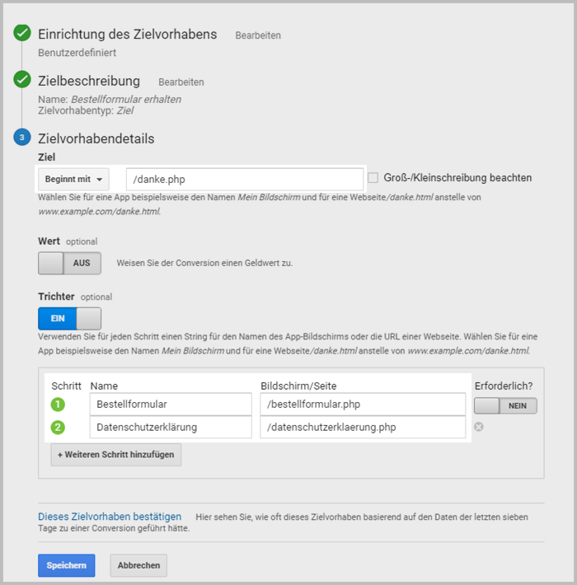
Task: Edit the Zielbeschreibung section
Action: [181, 82]
